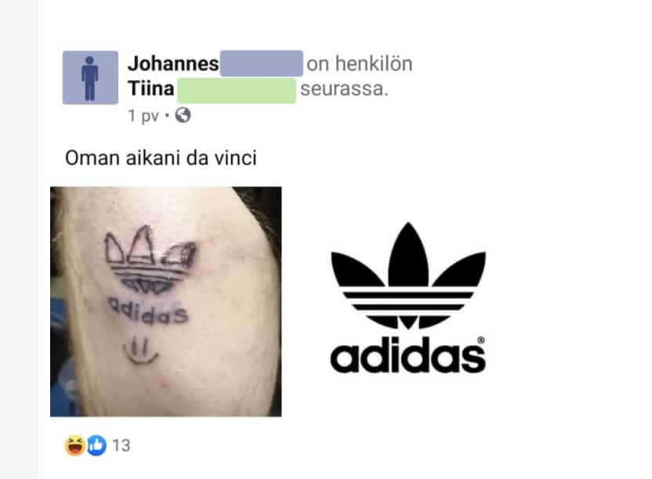This screenshot has width=652, height=479.
Task: Click the globe public audience icon
Action: [x=183, y=115]
